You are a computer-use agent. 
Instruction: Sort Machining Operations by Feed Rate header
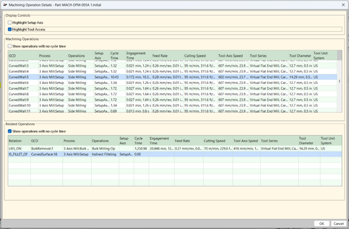point(160,56)
